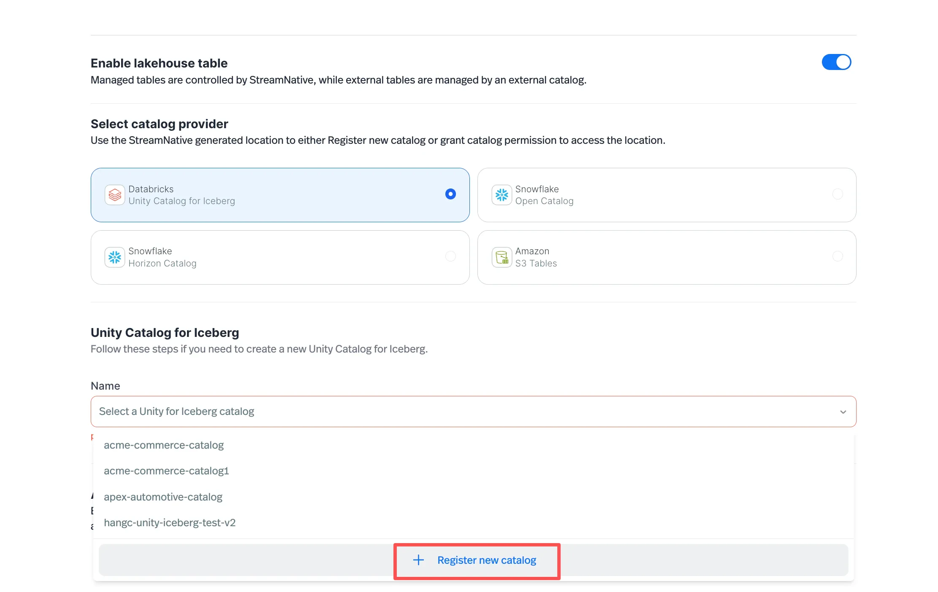Select Snowflake Horizon Catalog radio button

[x=450, y=256]
